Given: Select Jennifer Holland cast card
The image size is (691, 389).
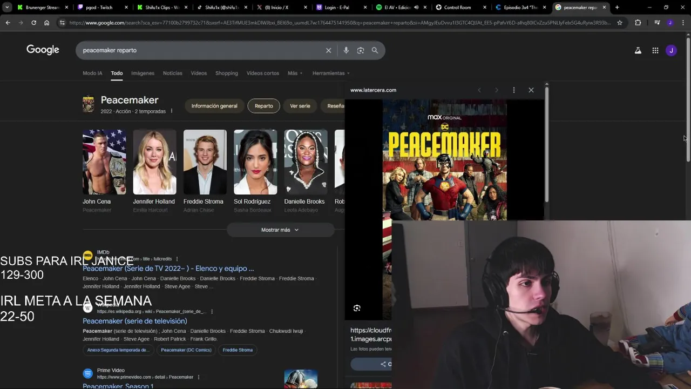Looking at the screenshot, I should click(x=154, y=171).
